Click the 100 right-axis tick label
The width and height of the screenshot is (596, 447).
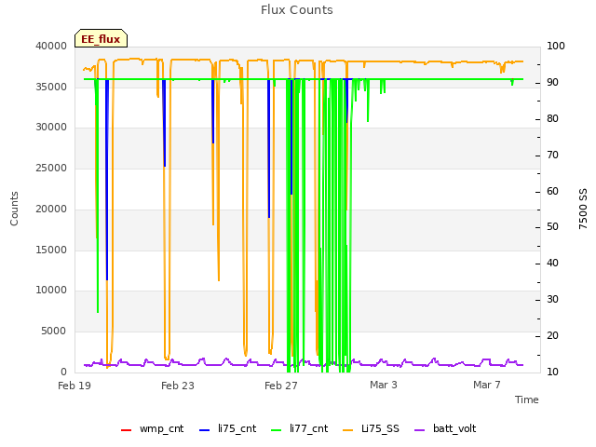point(556,46)
